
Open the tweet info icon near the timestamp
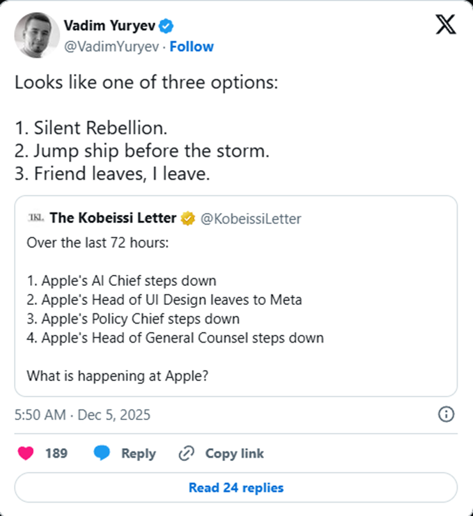coord(446,415)
